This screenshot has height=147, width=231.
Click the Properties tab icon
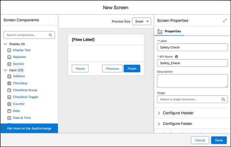click(160, 31)
